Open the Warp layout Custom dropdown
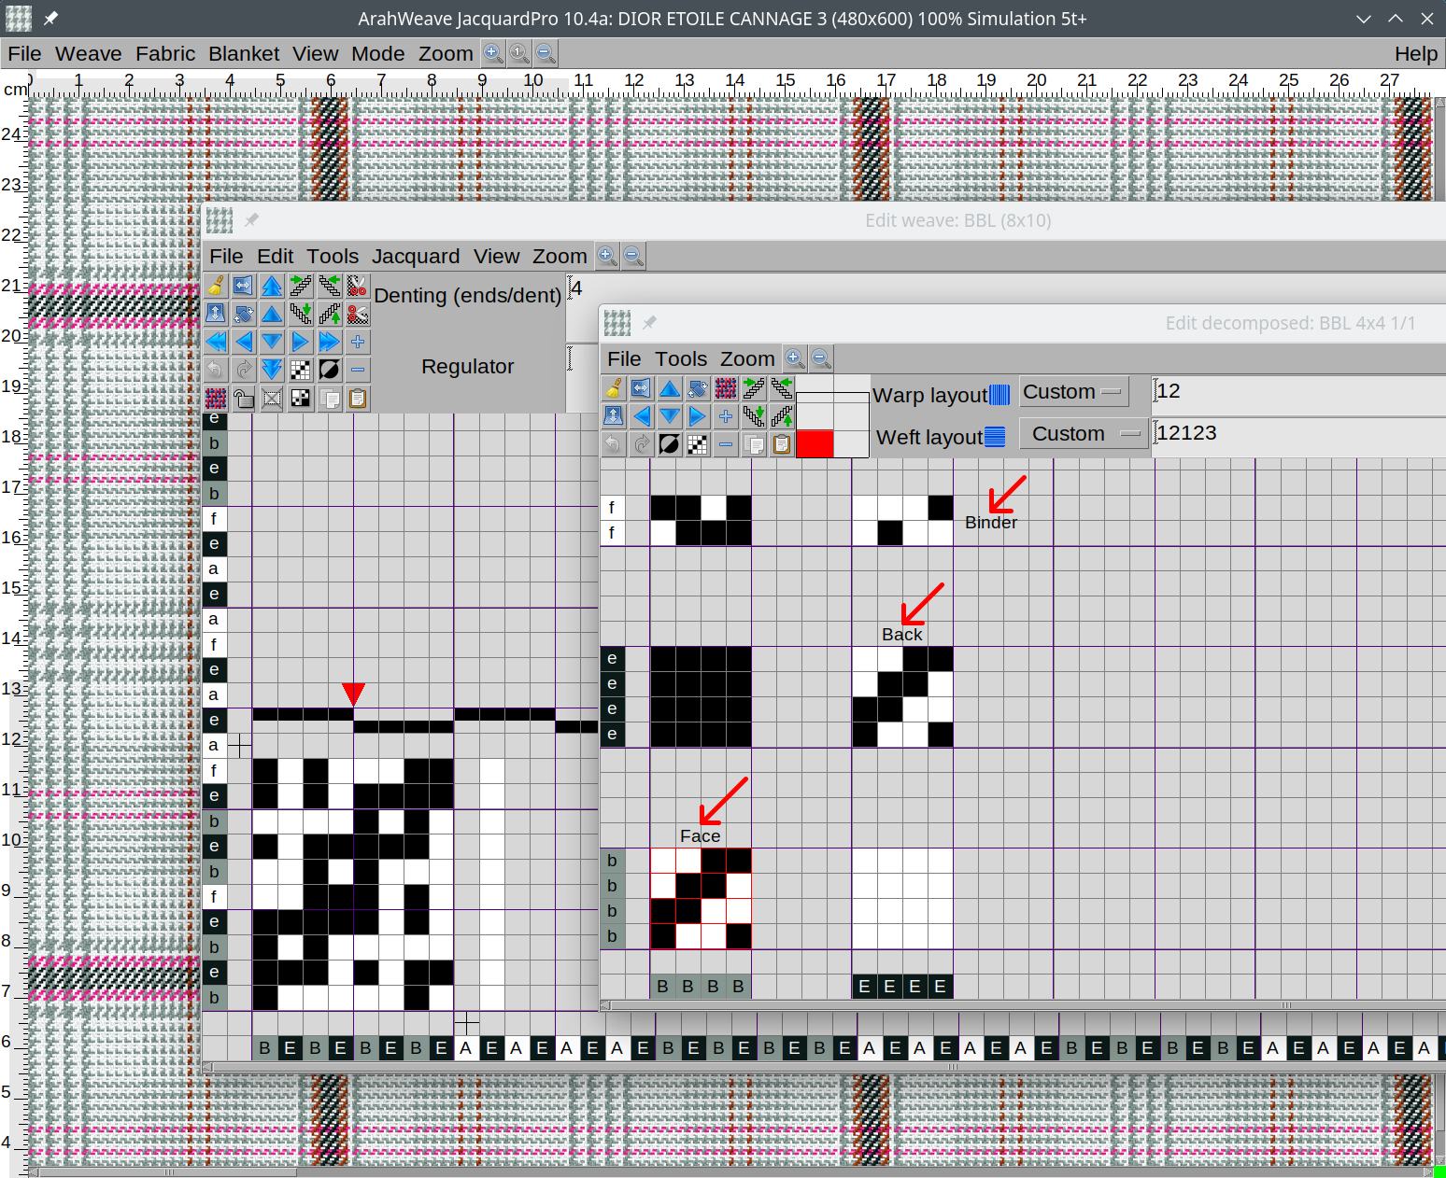1446x1178 pixels. click(1073, 392)
